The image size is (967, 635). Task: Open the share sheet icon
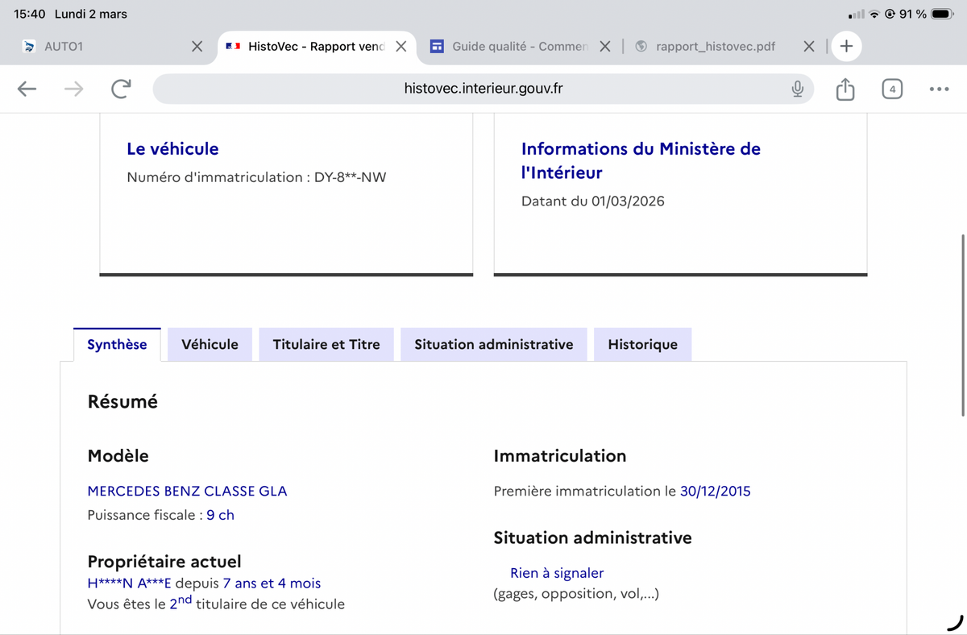(x=845, y=89)
